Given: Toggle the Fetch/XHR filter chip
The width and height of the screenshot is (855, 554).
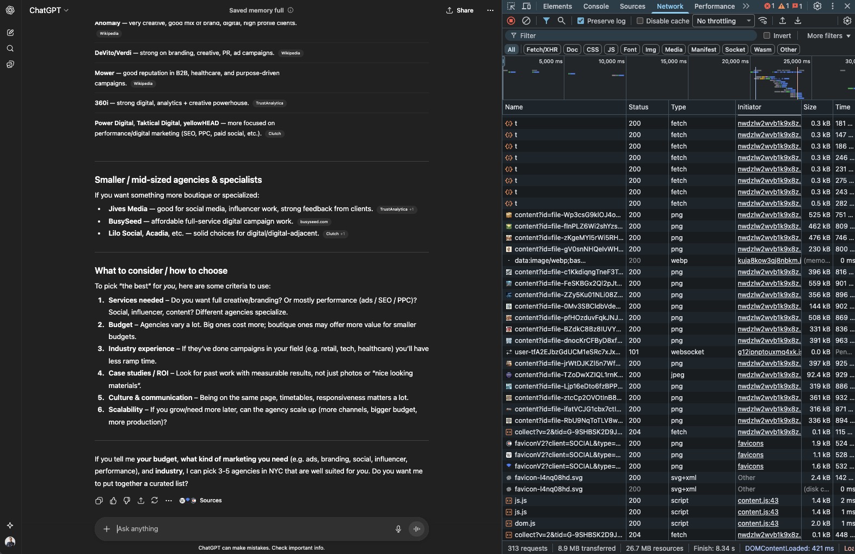Looking at the screenshot, I should click(x=542, y=50).
